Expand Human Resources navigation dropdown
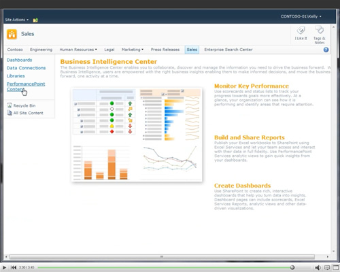The image size is (340, 272). (78, 50)
